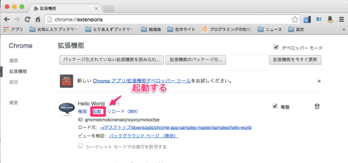Open the 勉強会 bookmark folder

click(151, 29)
